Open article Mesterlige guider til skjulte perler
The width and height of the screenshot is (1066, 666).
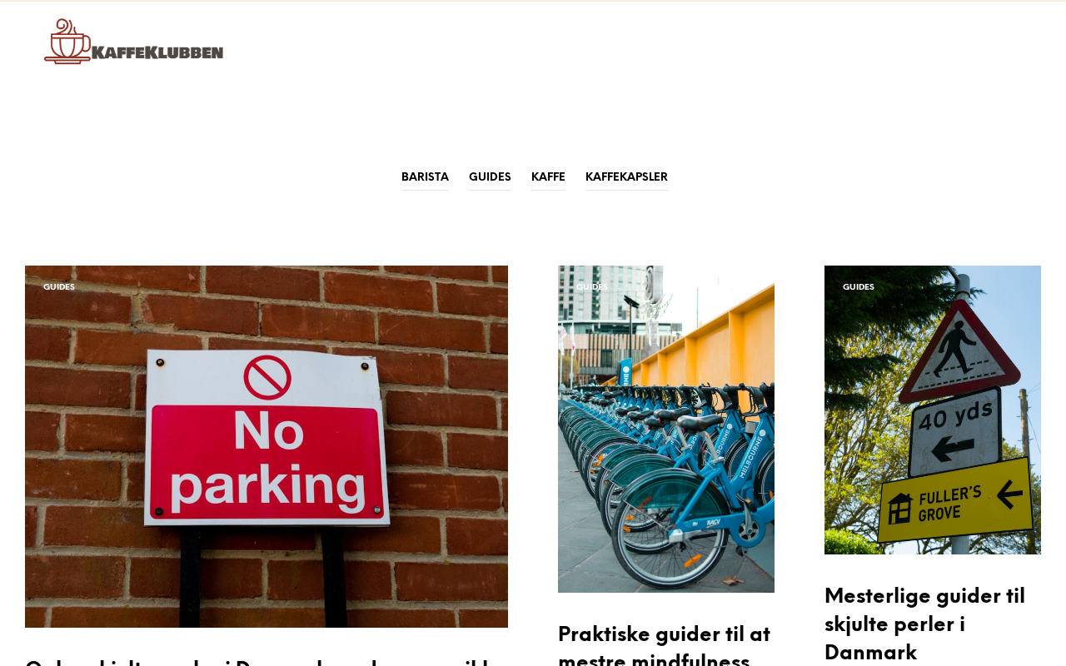pos(924,624)
